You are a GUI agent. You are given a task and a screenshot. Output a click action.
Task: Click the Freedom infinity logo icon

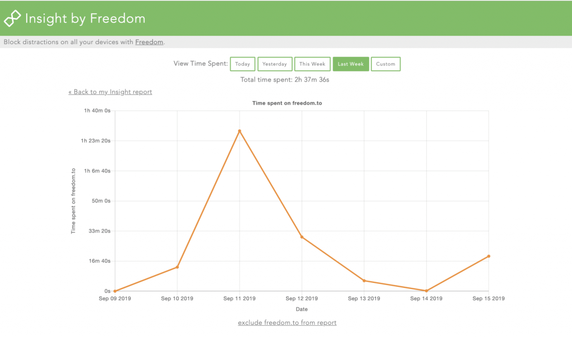click(x=11, y=17)
